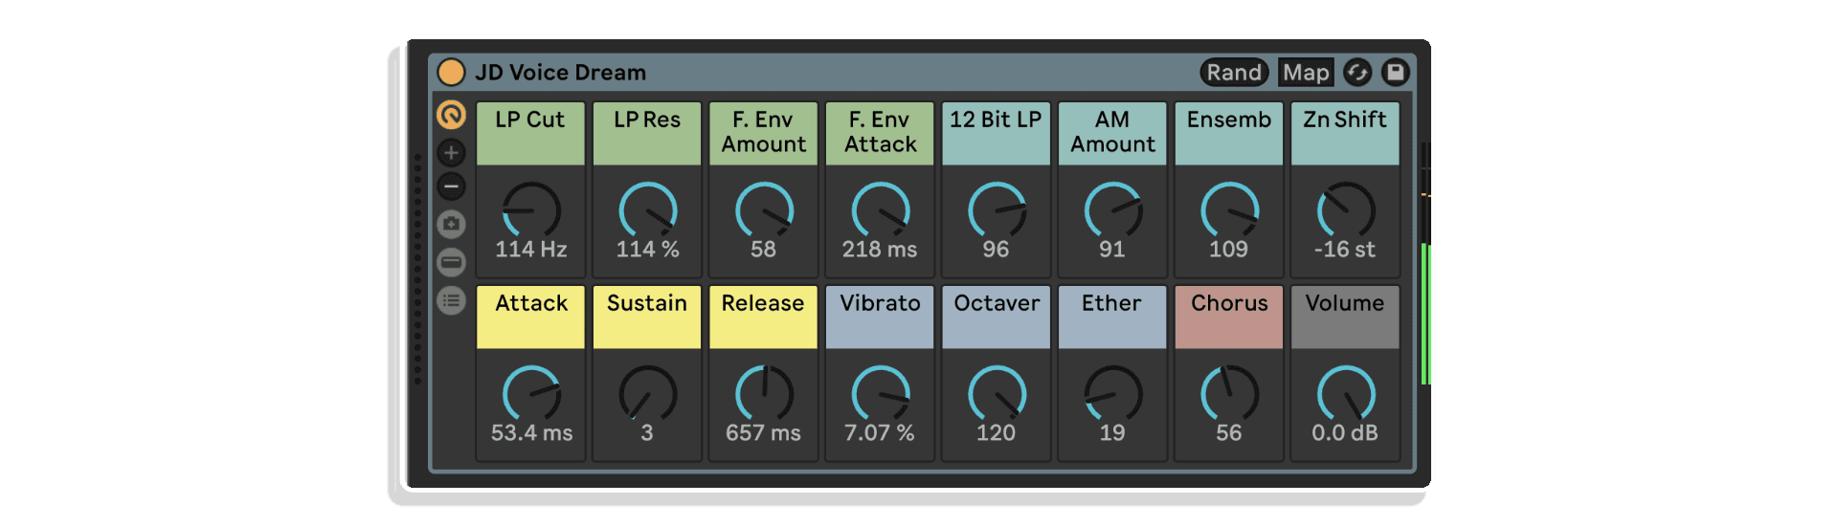
Task: Select the LP Cut green label
Action: [530, 133]
